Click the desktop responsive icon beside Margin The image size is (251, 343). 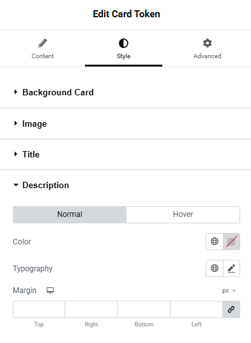(50, 291)
